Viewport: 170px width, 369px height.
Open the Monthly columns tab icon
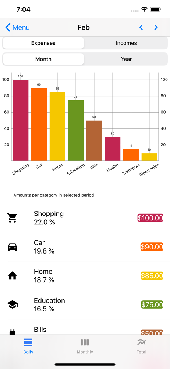tap(85, 342)
